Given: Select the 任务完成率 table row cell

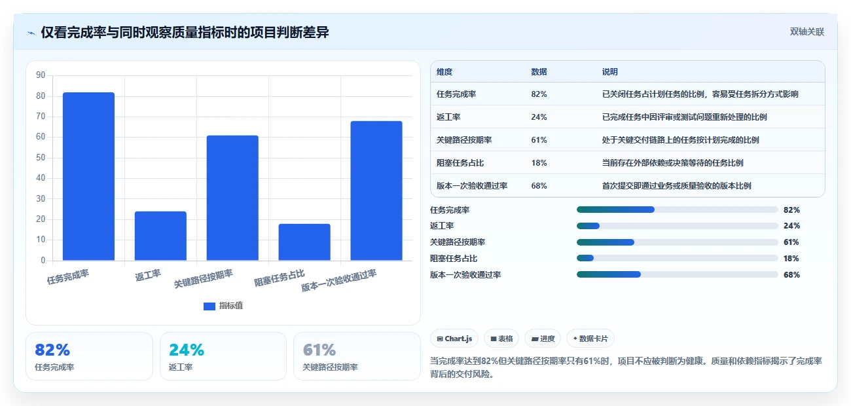Looking at the screenshot, I should 456,94.
